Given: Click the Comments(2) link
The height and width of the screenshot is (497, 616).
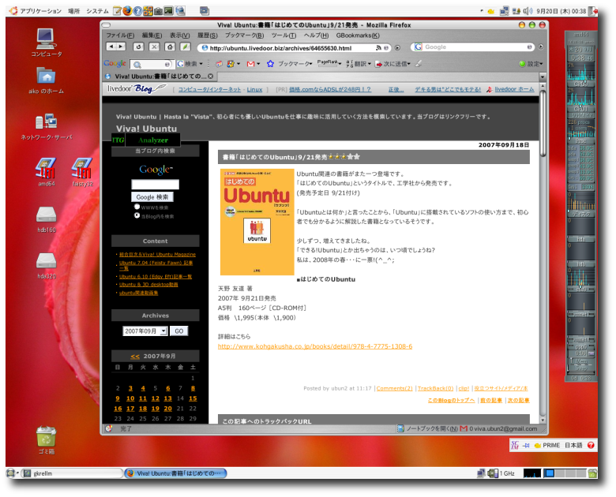Looking at the screenshot, I should (x=394, y=388).
